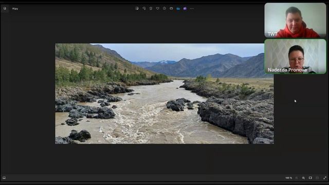
Task: Click the 100 % zoom level value
Action: click(288, 178)
